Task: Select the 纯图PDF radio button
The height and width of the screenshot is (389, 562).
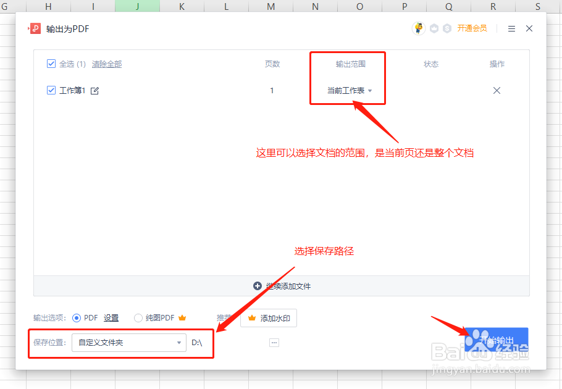Action: pos(138,317)
